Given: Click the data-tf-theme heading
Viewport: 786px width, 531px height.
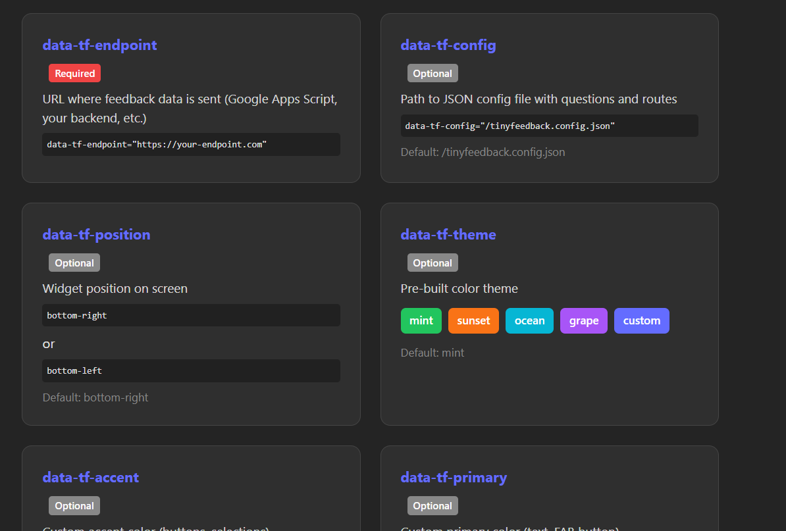Looking at the screenshot, I should tap(448, 234).
